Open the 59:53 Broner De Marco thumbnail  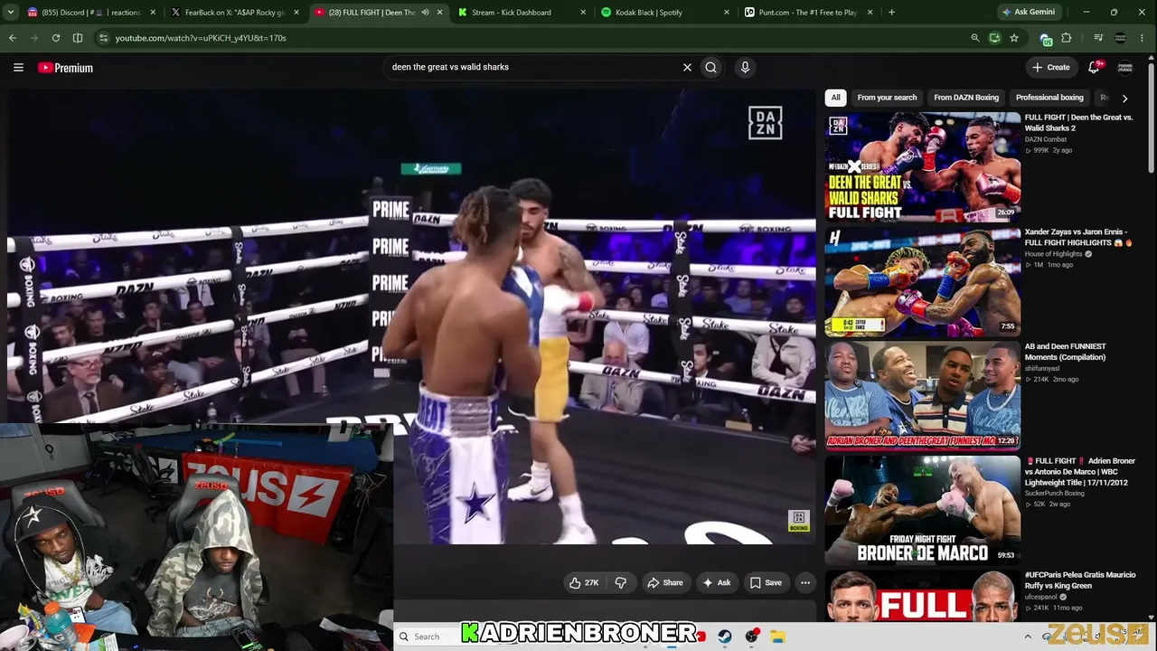pos(922,510)
